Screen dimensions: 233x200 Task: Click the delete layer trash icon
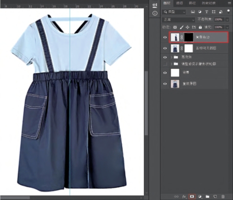tap(223, 197)
